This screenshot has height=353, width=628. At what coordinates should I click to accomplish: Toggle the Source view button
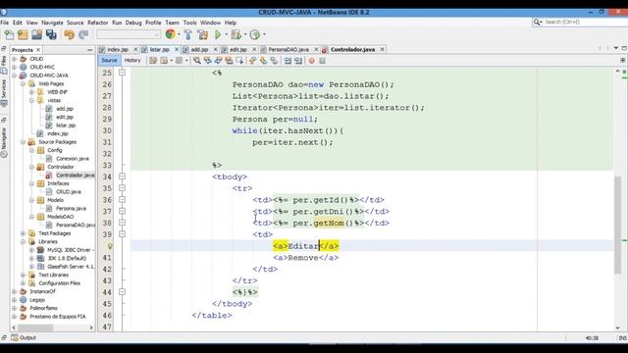point(109,61)
